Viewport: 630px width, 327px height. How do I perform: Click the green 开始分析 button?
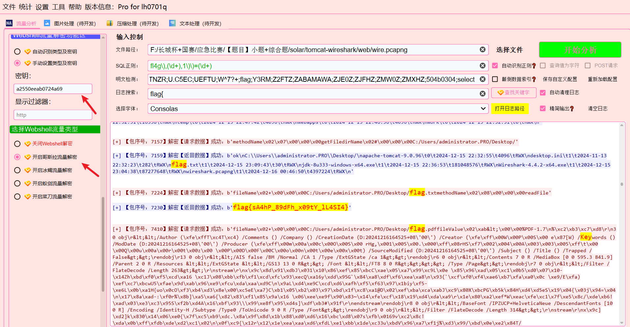580,50
